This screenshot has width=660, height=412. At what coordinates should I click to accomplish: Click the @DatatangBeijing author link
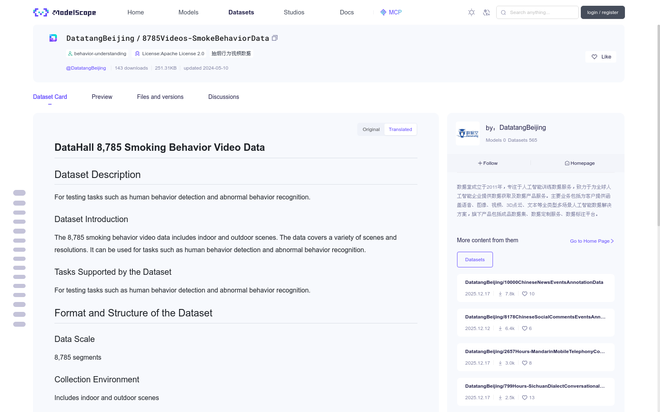(86, 68)
